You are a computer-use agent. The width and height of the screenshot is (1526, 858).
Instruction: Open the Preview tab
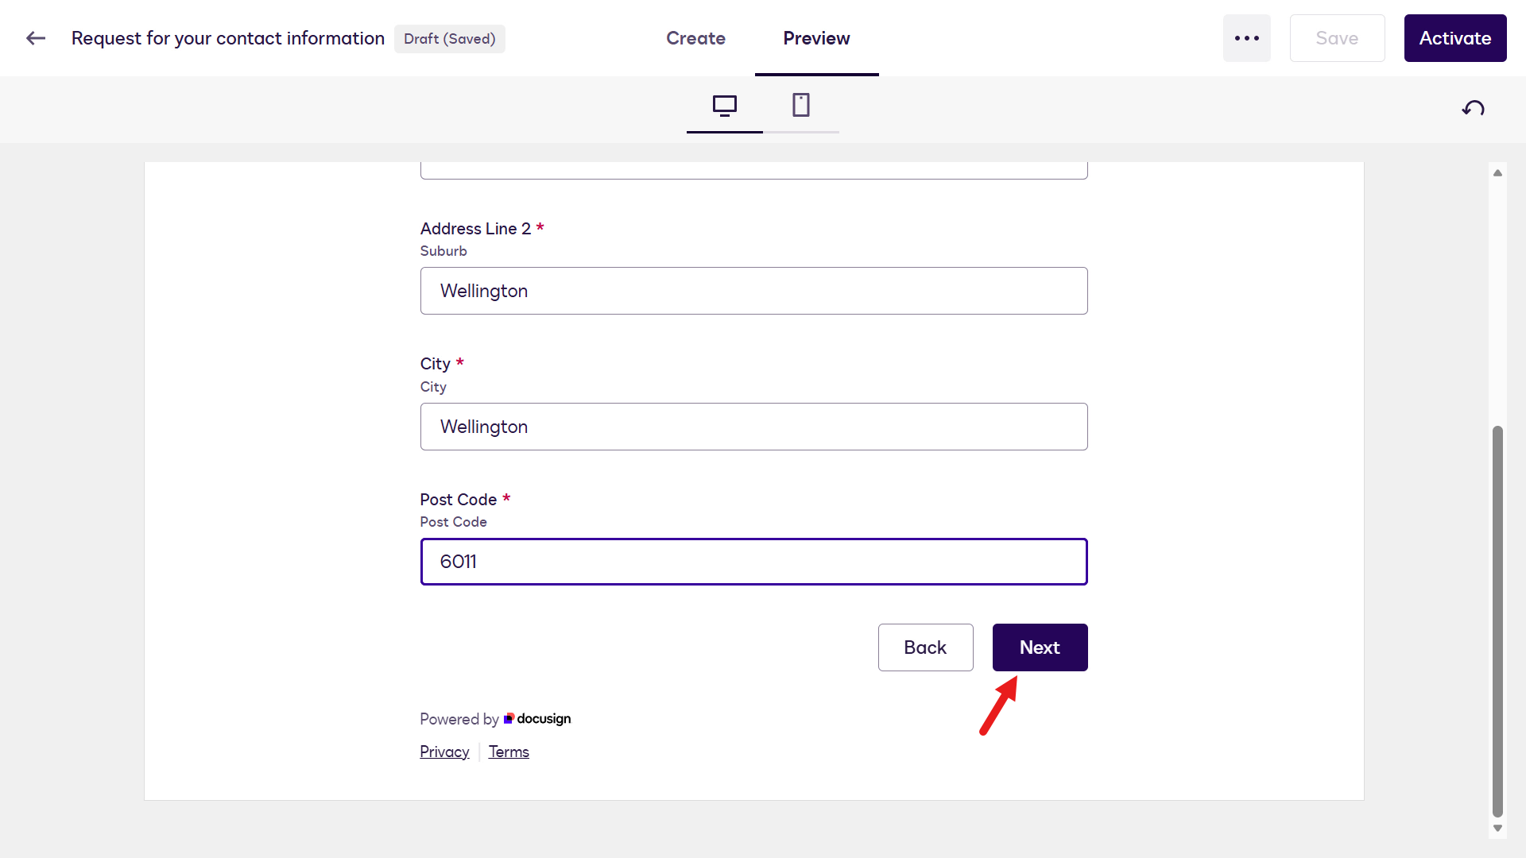(816, 38)
